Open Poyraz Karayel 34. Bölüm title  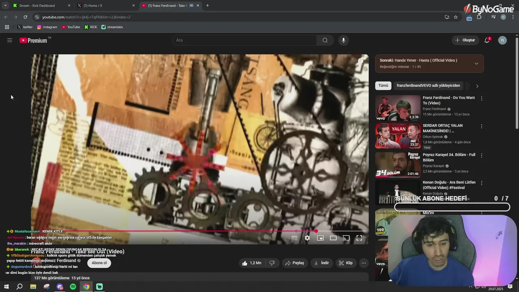click(449, 157)
